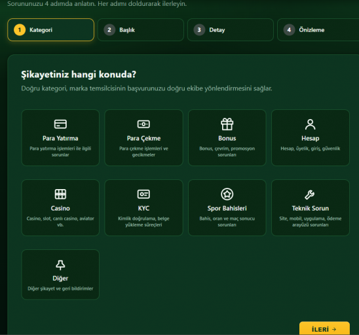
Task: Click the step 4 number badge
Action: 289,30
